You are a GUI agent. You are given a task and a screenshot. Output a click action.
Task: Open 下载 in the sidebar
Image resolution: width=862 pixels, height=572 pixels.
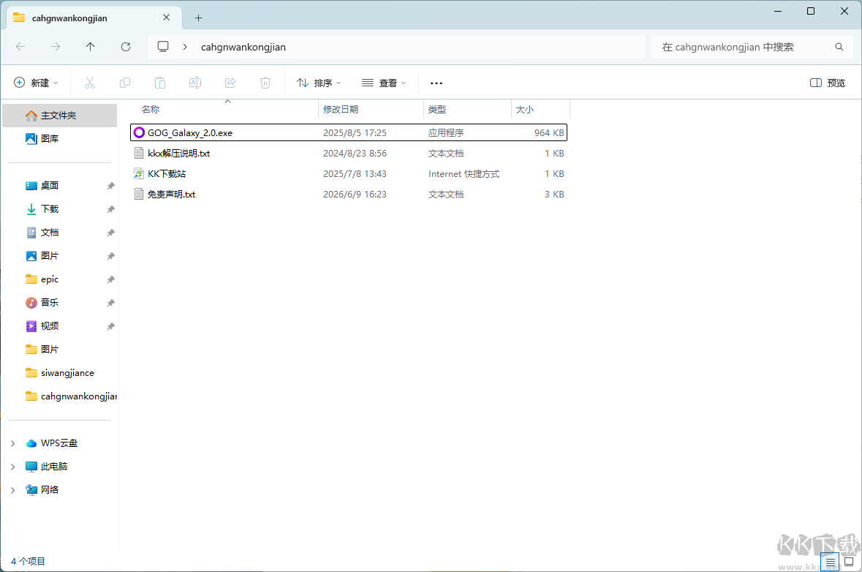pyautogui.click(x=60, y=209)
